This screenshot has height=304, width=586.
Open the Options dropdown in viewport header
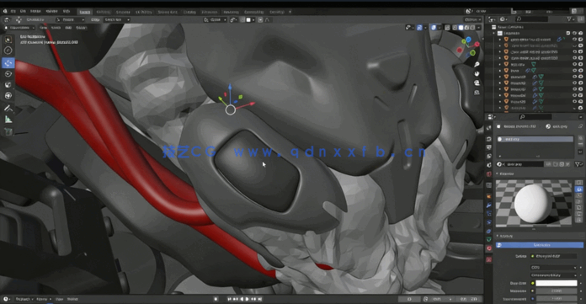click(x=472, y=20)
